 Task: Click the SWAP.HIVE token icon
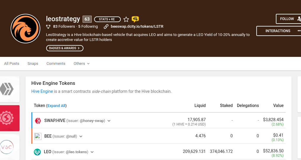coord(38,121)
